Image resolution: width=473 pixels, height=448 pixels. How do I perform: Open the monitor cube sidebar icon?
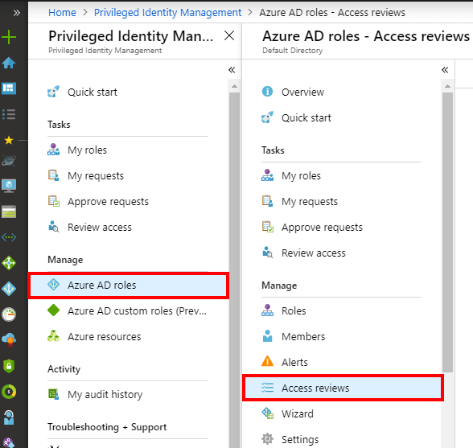(x=9, y=186)
